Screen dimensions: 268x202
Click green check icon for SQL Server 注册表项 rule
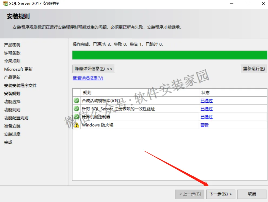[77, 109]
